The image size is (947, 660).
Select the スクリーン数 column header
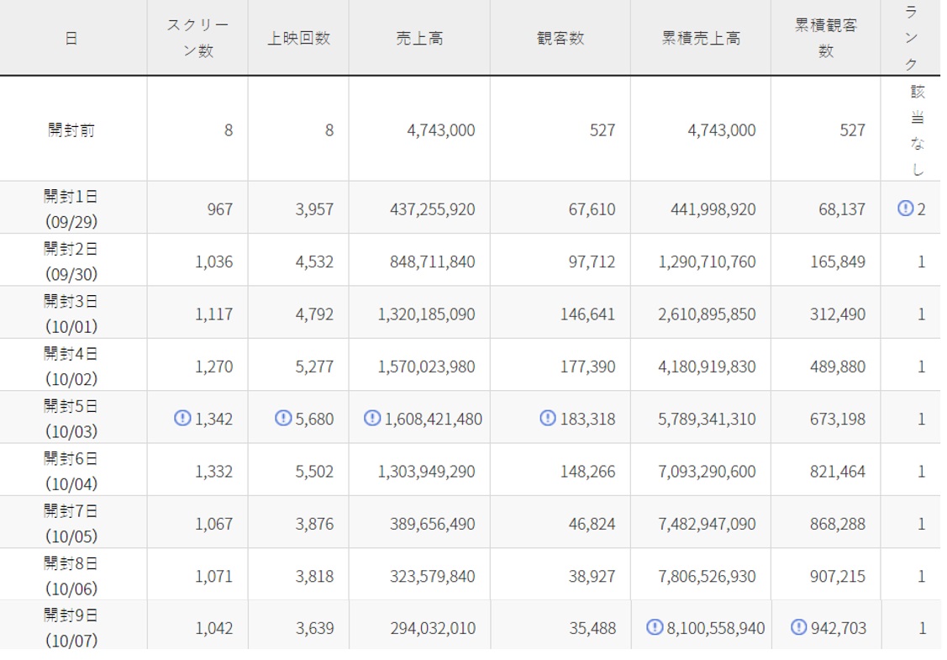click(x=197, y=39)
